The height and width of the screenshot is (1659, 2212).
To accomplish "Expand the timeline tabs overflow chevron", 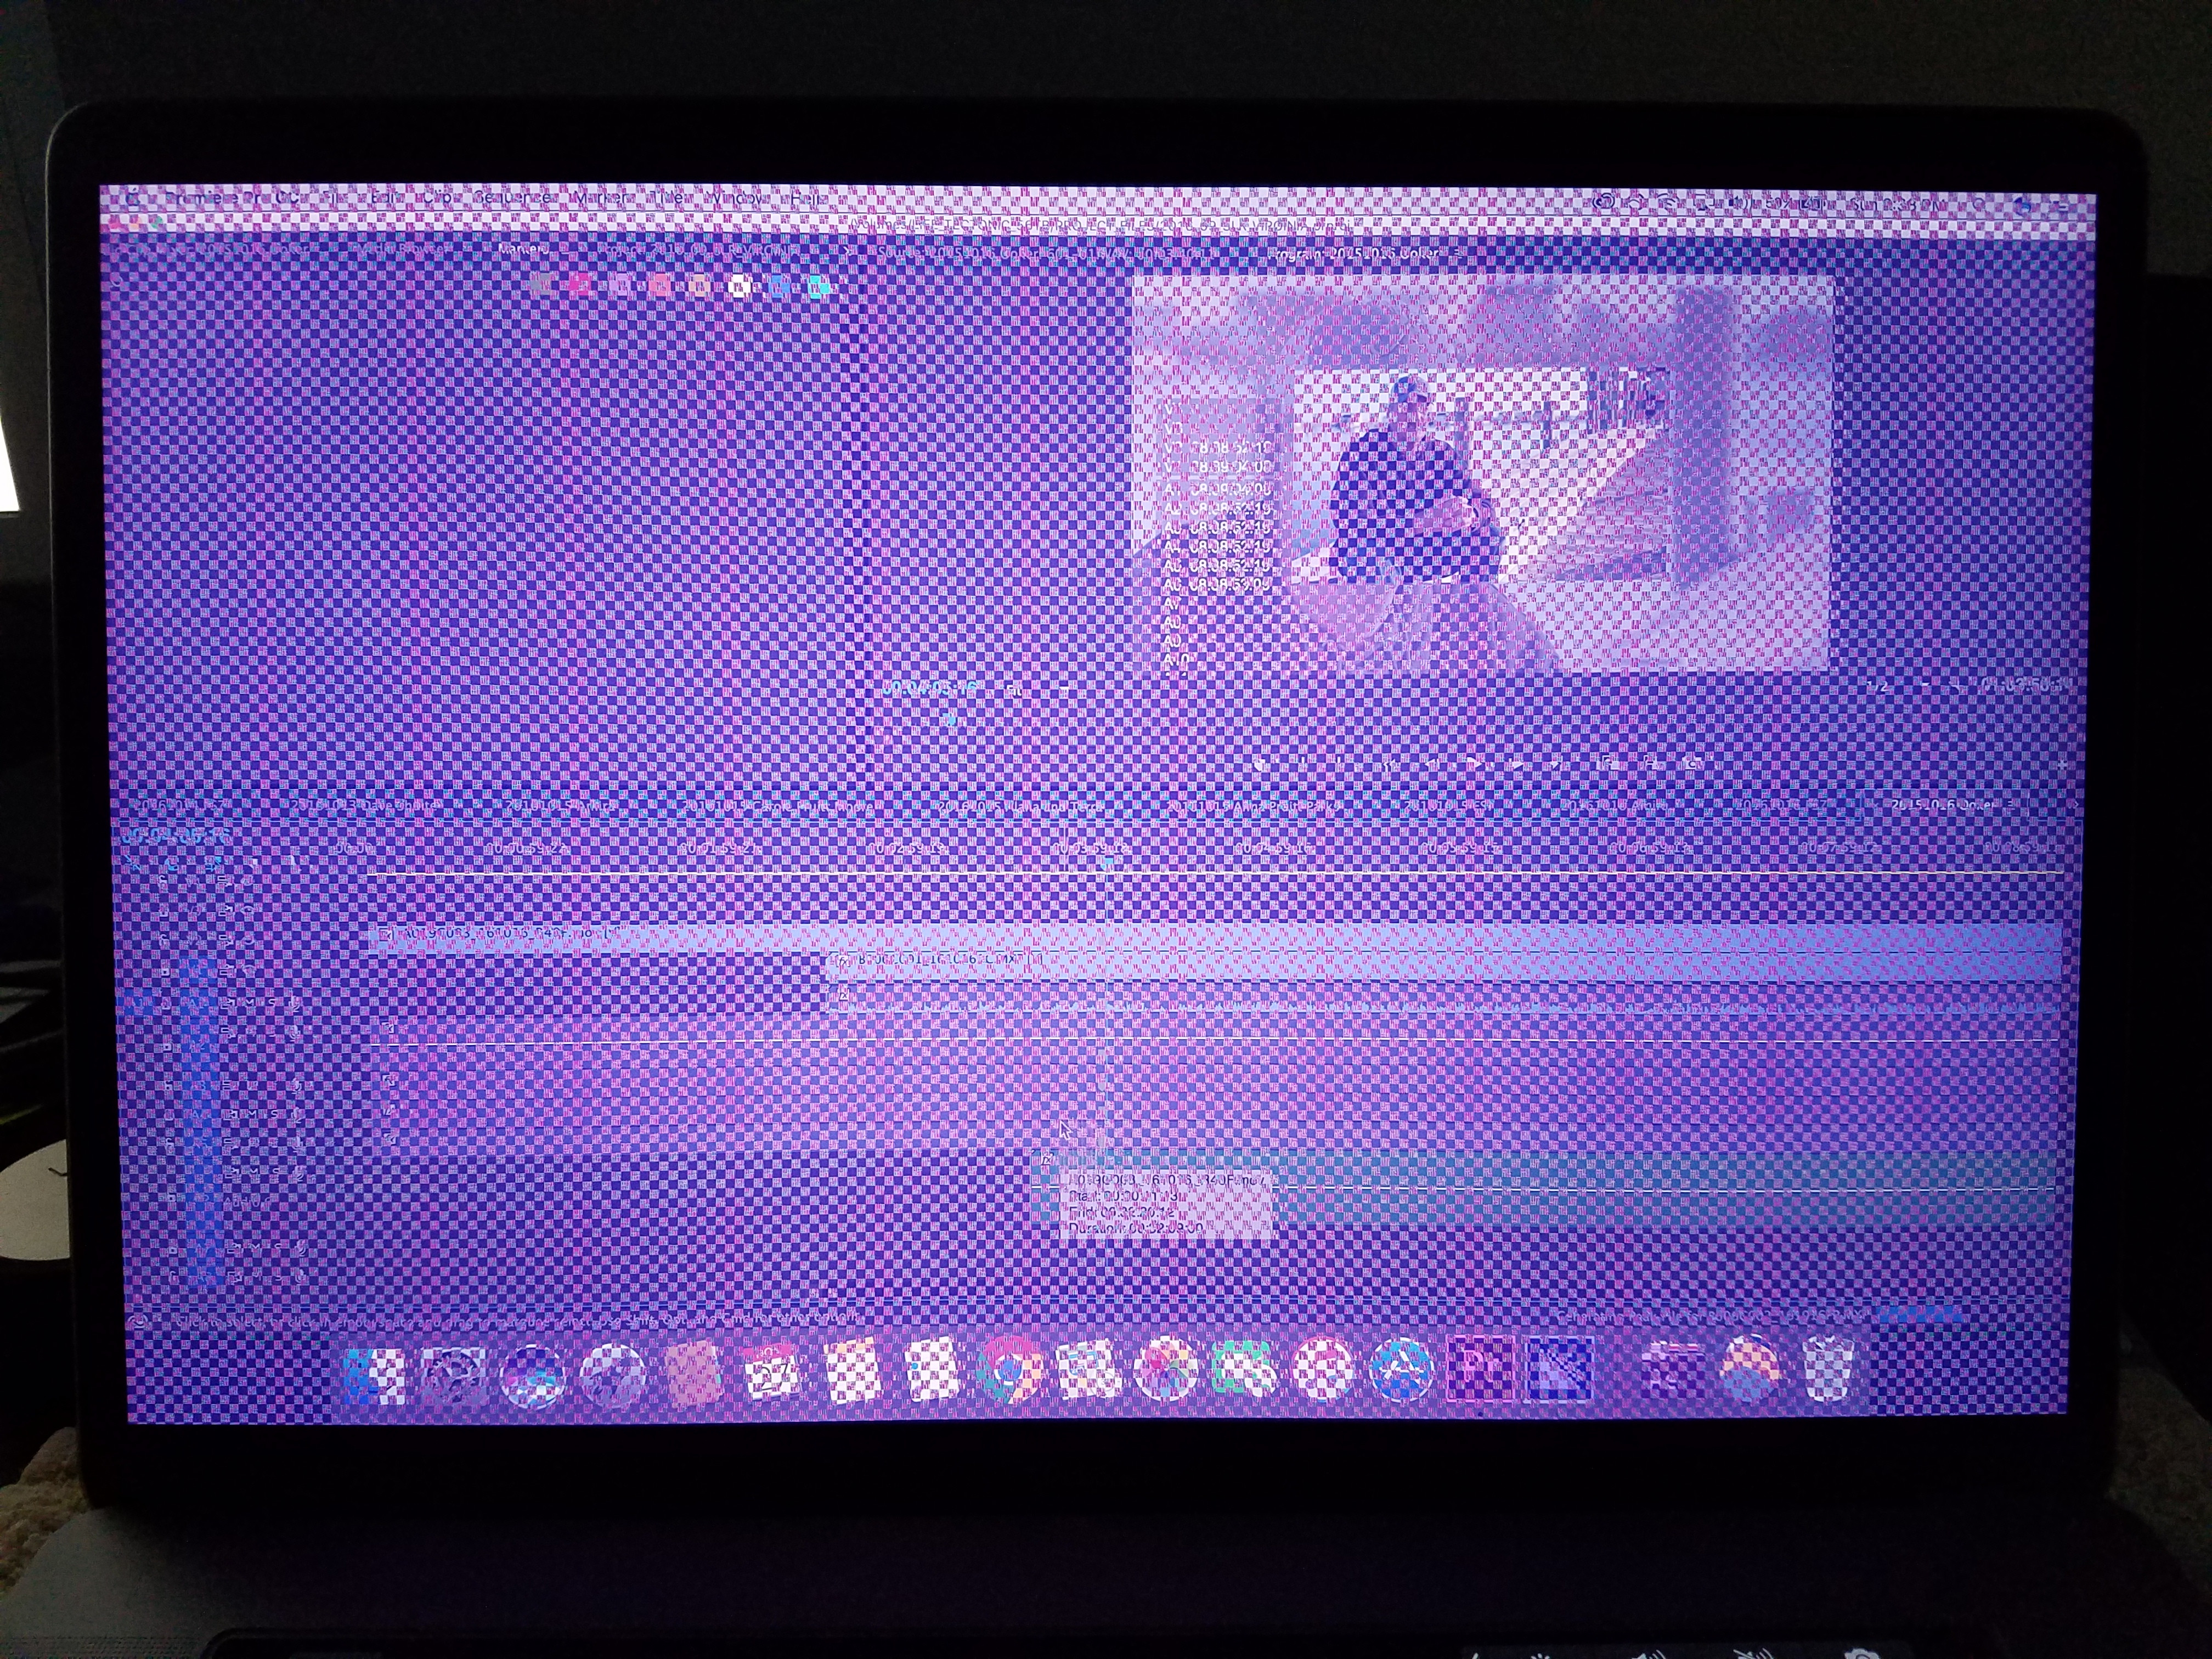I will pyautogui.click(x=2074, y=805).
